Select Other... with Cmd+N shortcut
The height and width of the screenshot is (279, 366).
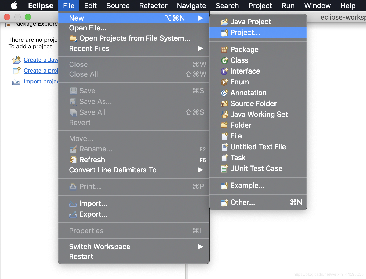tap(258, 203)
